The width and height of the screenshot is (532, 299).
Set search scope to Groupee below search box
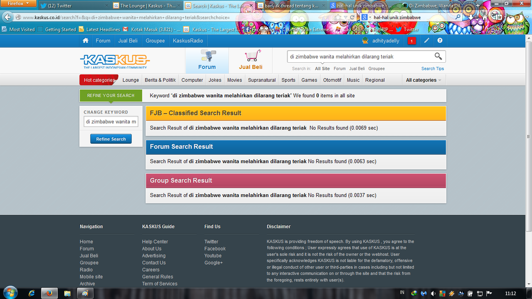tap(377, 69)
